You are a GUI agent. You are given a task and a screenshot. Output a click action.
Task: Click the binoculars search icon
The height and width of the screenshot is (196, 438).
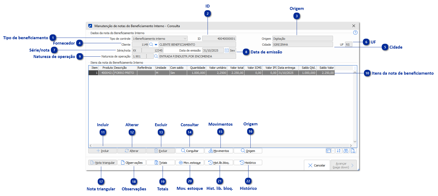coord(346,151)
